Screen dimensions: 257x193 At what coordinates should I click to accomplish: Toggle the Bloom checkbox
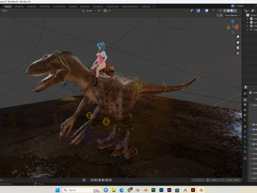pos(253,129)
